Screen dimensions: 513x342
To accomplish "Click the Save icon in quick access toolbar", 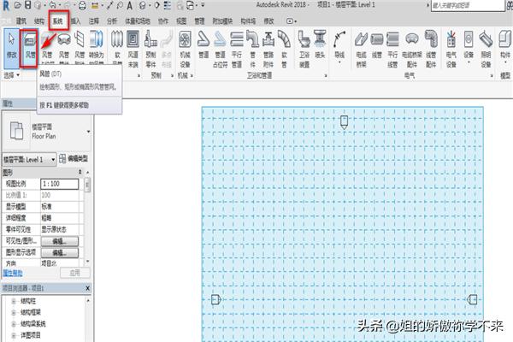I will click(x=28, y=5).
